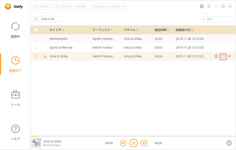This screenshot has height=150, width=236.
Task: Click date 2019-11-28 12:15:04 cell
Action: coord(189,39)
